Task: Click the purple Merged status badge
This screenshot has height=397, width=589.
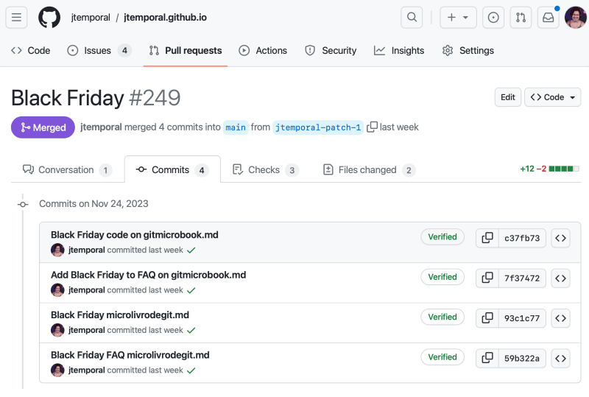Action: [x=43, y=127]
